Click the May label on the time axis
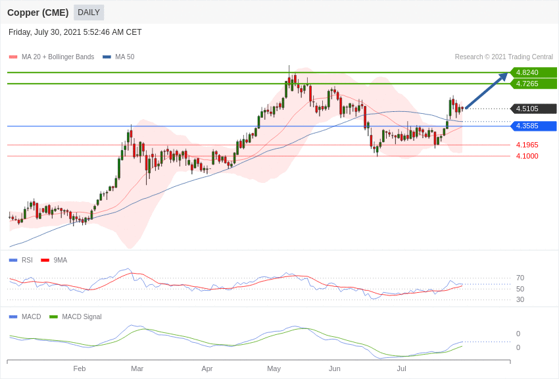This screenshot has height=379, width=559. [274, 368]
